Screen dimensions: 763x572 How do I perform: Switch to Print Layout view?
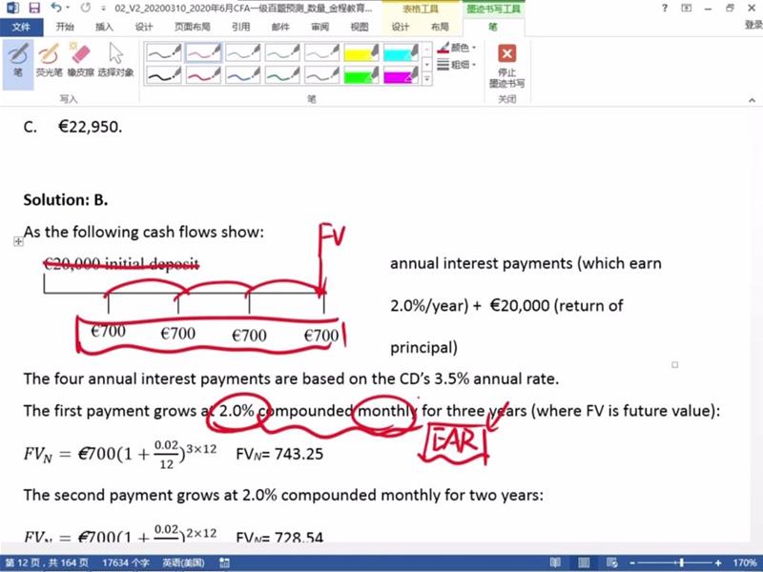[x=584, y=562]
